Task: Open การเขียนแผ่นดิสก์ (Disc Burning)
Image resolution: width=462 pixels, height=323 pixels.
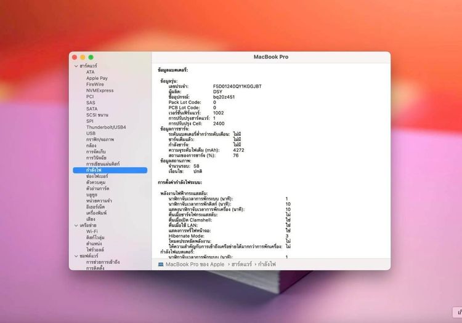Action: tap(103, 164)
